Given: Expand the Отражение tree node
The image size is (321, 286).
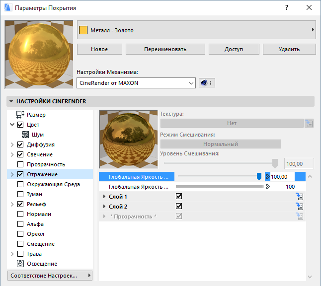Looking at the screenshot, I should [12, 174].
